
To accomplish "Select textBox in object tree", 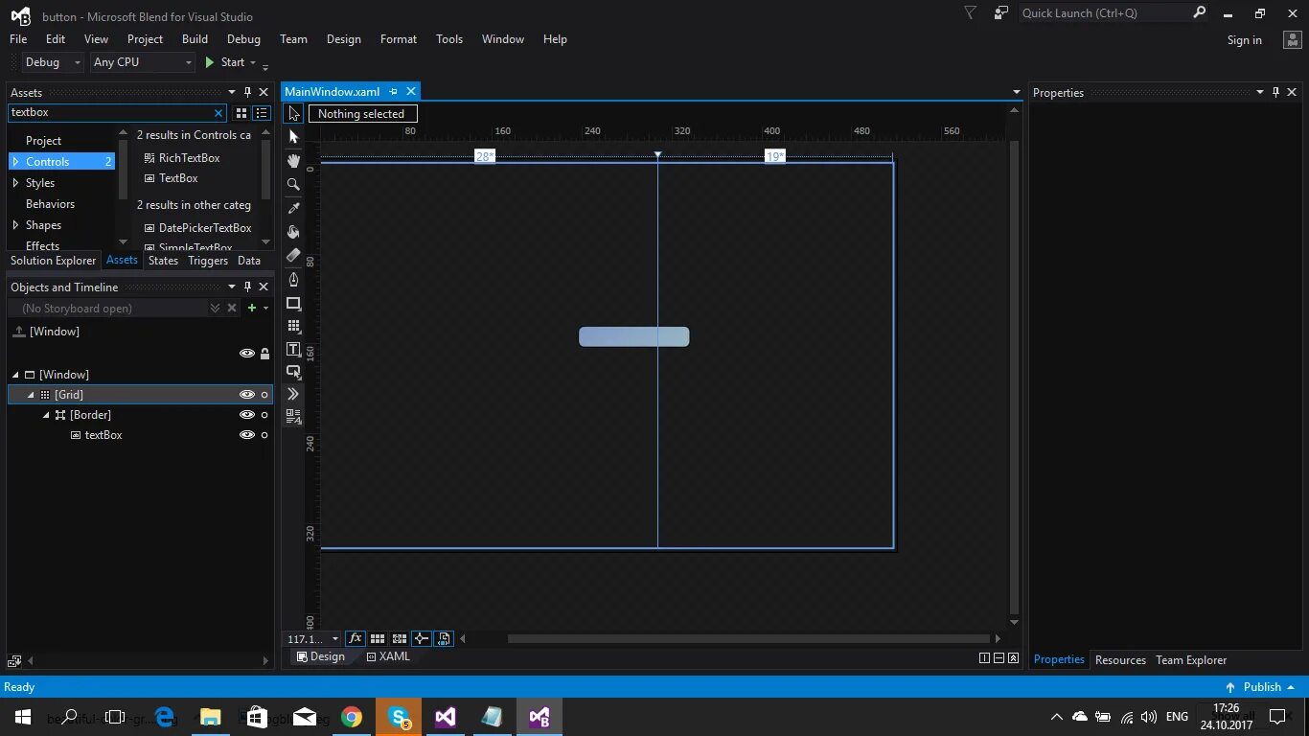I will [x=103, y=435].
